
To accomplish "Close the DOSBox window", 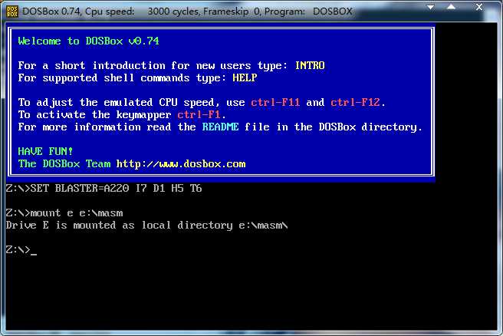I will (479, 7).
